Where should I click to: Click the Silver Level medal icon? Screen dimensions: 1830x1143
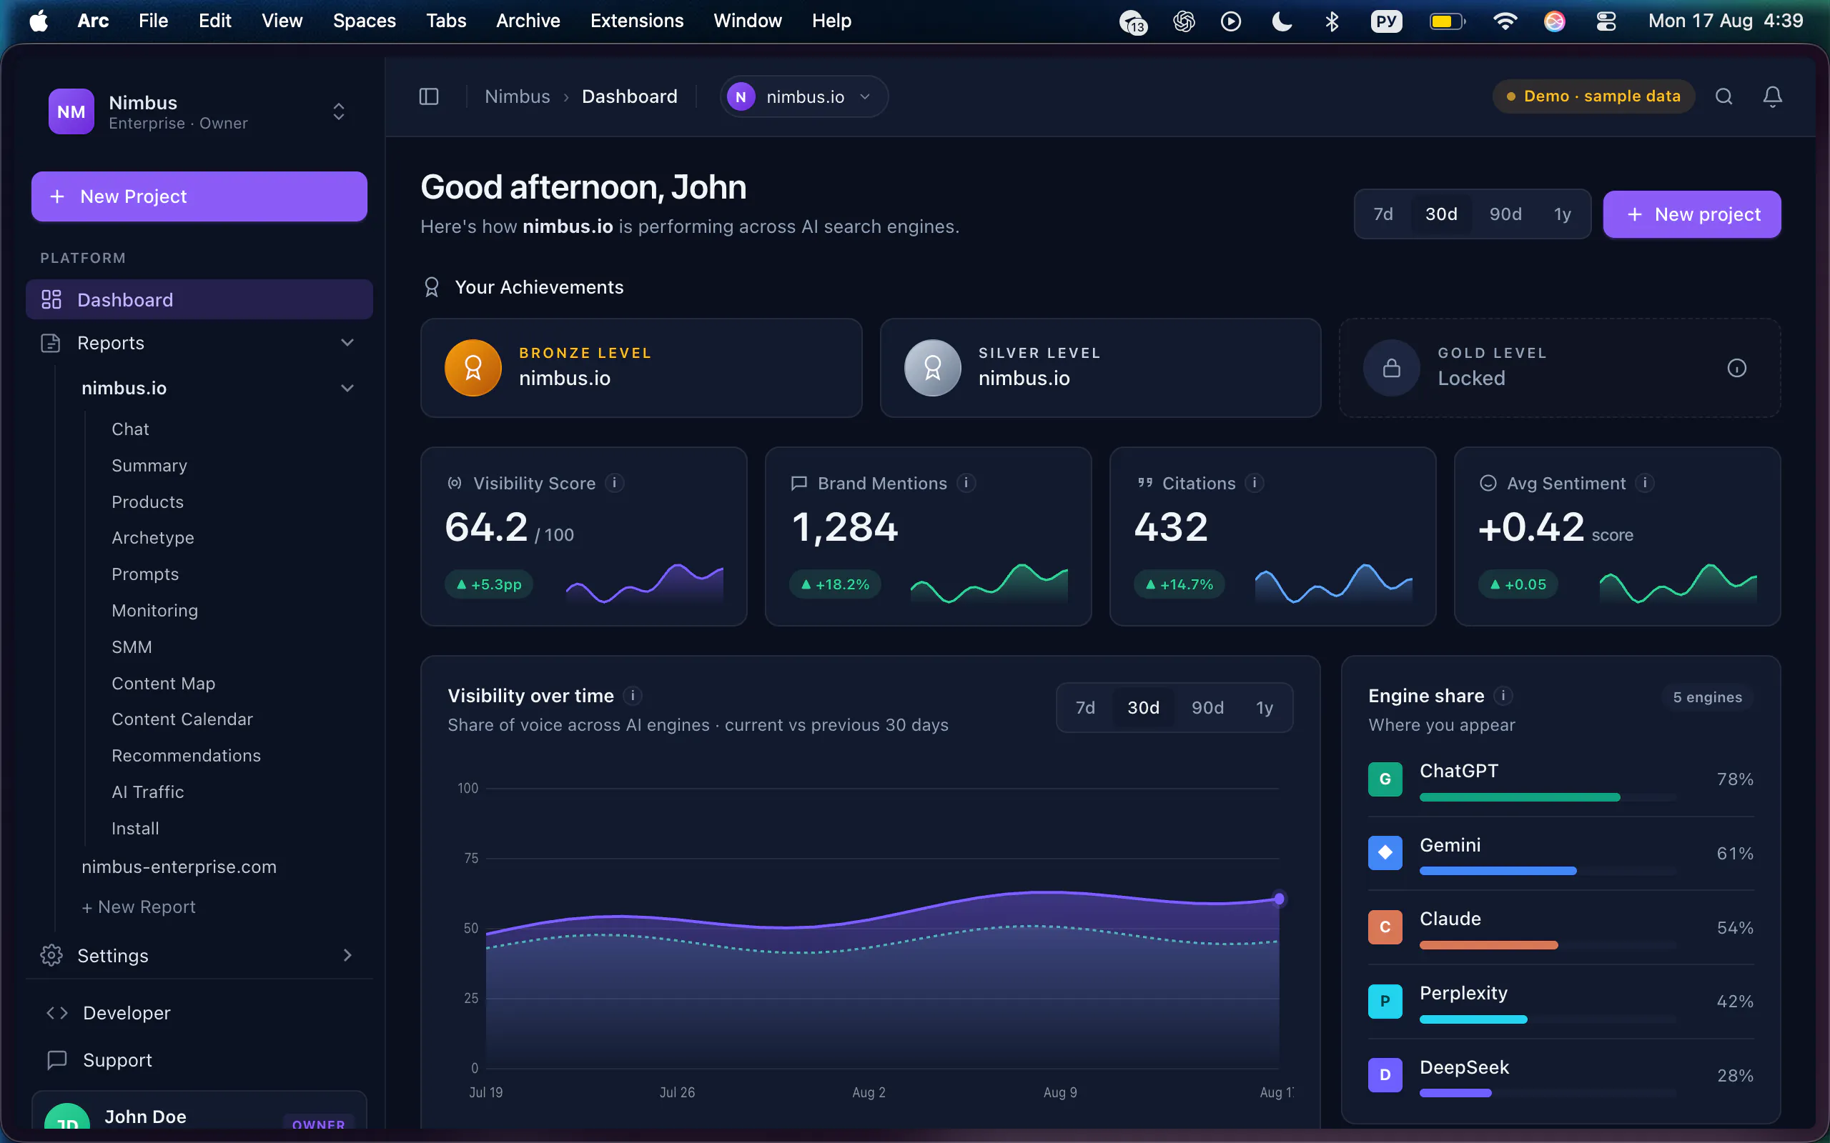coord(932,368)
